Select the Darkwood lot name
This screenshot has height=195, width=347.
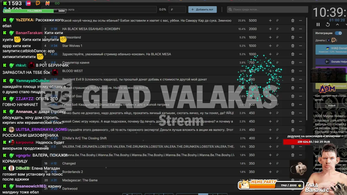click(70, 188)
